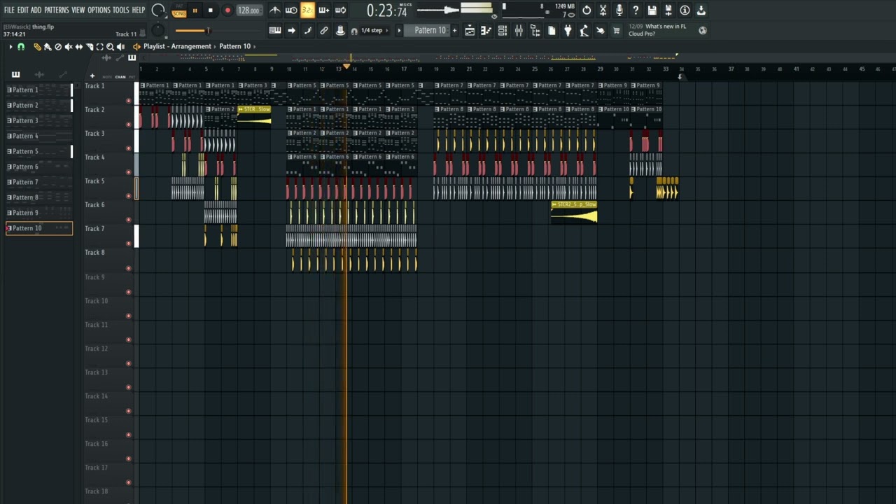Select Pattern 7 in the pattern picker
Screen dimensions: 896x504
pyautogui.click(x=38, y=182)
